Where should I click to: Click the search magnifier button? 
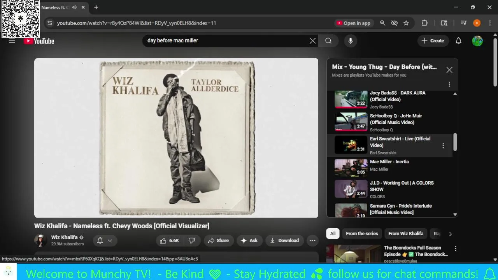pyautogui.click(x=328, y=40)
